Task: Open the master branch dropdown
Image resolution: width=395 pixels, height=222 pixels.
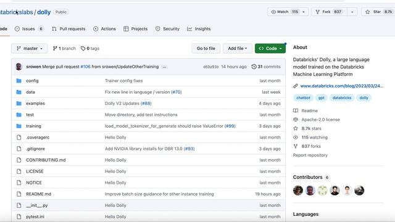Action: click(x=30, y=48)
